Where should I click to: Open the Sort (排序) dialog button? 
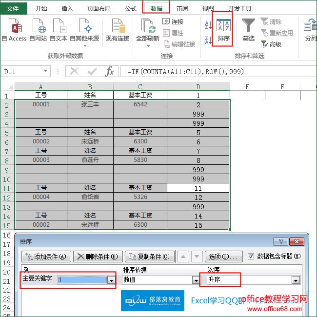coord(223,30)
